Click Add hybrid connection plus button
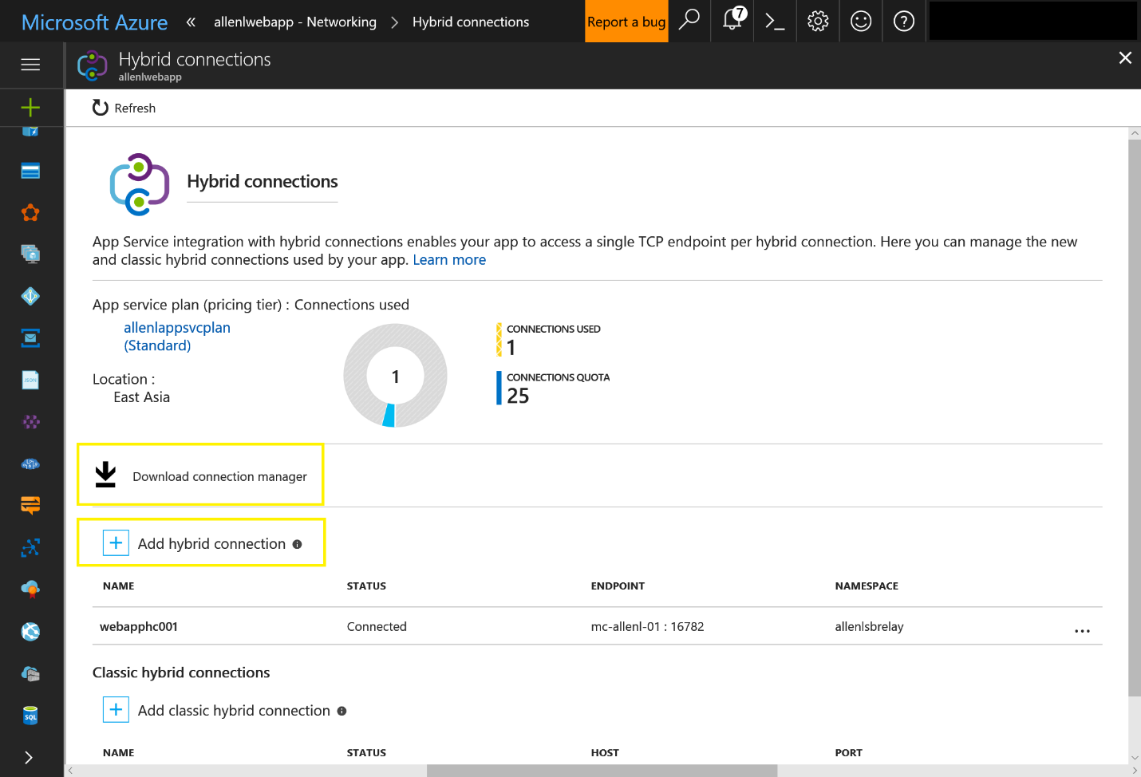 [116, 543]
